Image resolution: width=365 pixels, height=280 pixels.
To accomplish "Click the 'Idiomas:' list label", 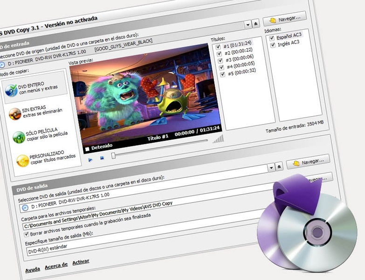I will click(x=273, y=30).
